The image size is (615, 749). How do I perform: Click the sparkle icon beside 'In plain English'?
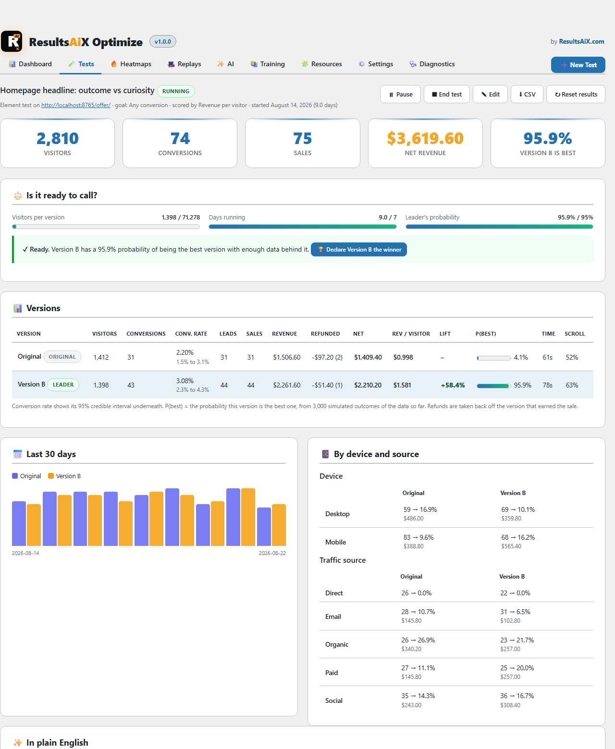18,743
